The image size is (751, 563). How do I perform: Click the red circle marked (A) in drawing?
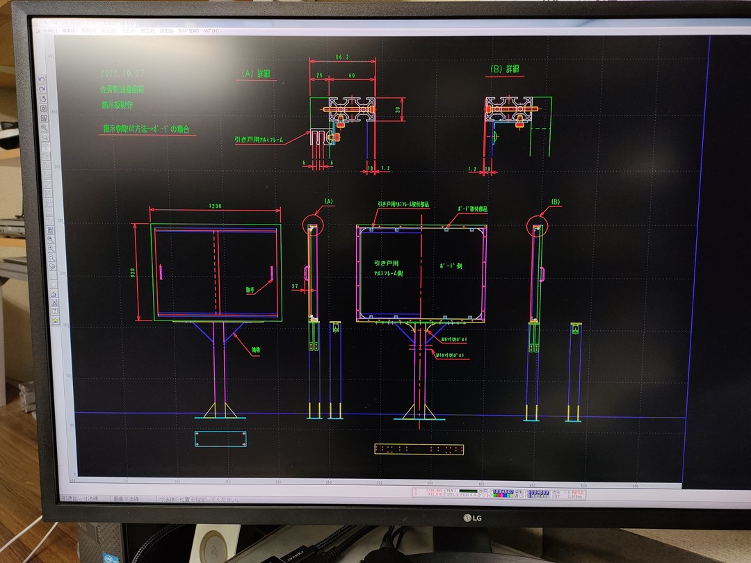point(314,225)
